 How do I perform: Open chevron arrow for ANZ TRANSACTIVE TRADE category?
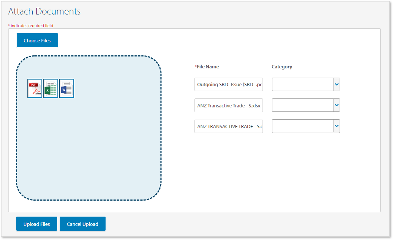[x=336, y=126]
